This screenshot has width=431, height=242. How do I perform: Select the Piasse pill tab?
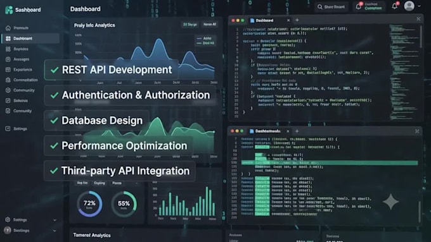(117, 183)
